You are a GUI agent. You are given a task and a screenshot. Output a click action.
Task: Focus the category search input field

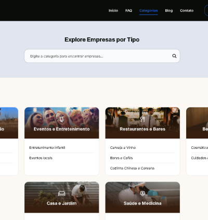[x=102, y=56]
